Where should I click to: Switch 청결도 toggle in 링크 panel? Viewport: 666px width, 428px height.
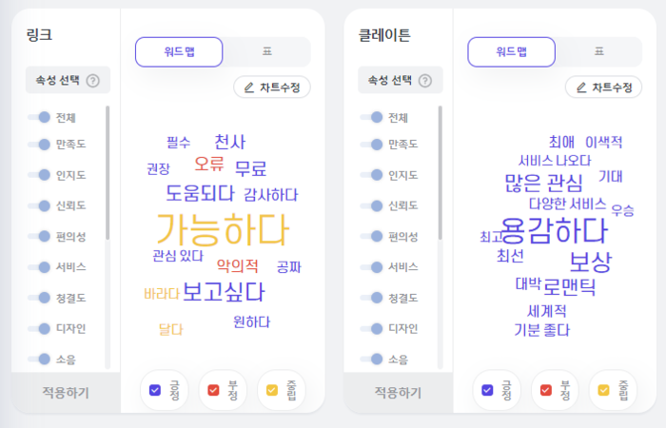click(x=39, y=298)
